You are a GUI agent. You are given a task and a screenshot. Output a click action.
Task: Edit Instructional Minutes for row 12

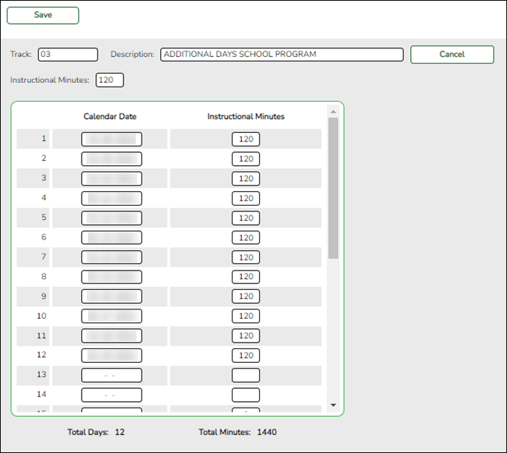246,356
